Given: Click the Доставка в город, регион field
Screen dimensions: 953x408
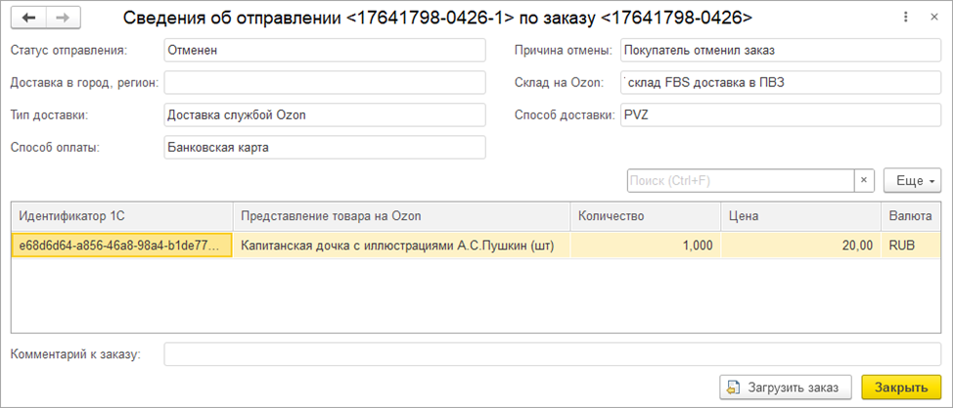Looking at the screenshot, I should click(x=325, y=83).
